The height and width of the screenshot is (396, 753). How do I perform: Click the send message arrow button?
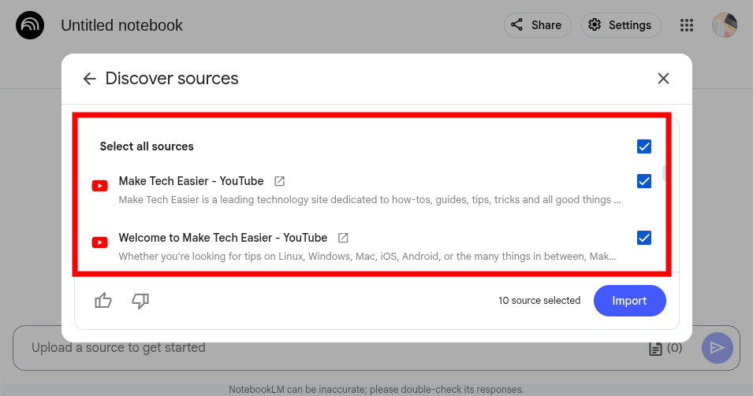(717, 347)
